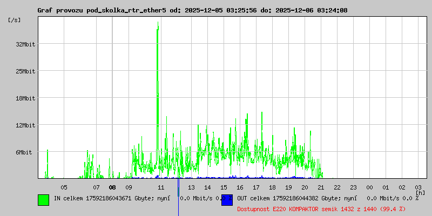Click the 18Mbit y-axis label
Screen dimensions: 432x216
coord(25,98)
